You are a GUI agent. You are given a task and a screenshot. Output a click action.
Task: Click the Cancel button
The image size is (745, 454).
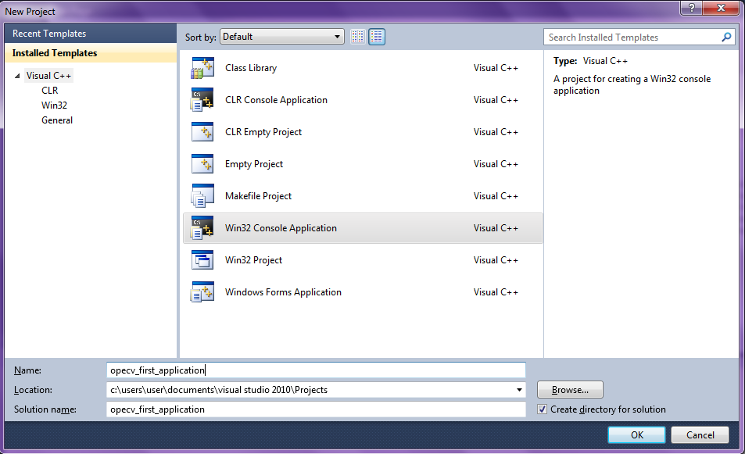pyautogui.click(x=700, y=435)
